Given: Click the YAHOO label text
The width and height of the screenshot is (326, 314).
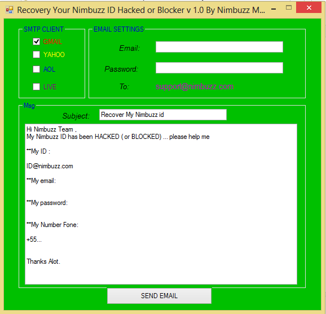Looking at the screenshot, I should point(54,55).
